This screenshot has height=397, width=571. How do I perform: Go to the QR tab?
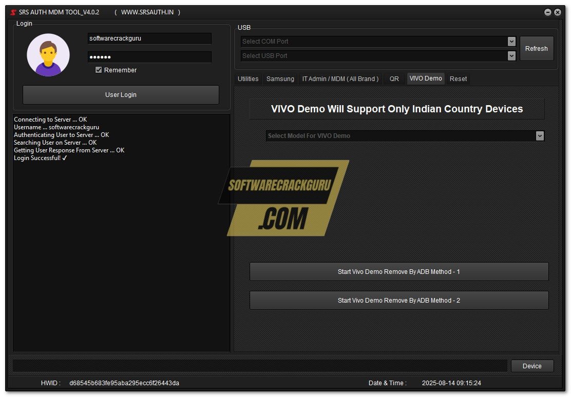click(x=394, y=79)
